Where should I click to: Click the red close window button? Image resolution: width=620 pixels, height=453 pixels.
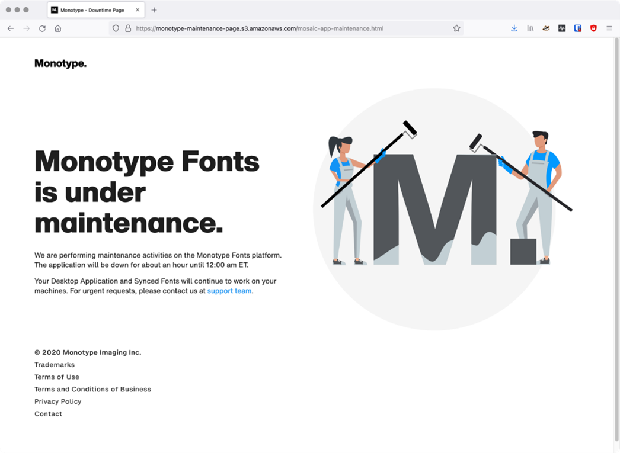click(8, 10)
